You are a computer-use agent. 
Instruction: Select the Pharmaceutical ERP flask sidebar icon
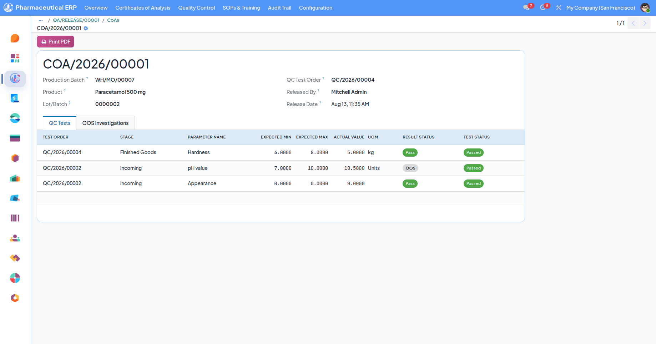point(15,78)
